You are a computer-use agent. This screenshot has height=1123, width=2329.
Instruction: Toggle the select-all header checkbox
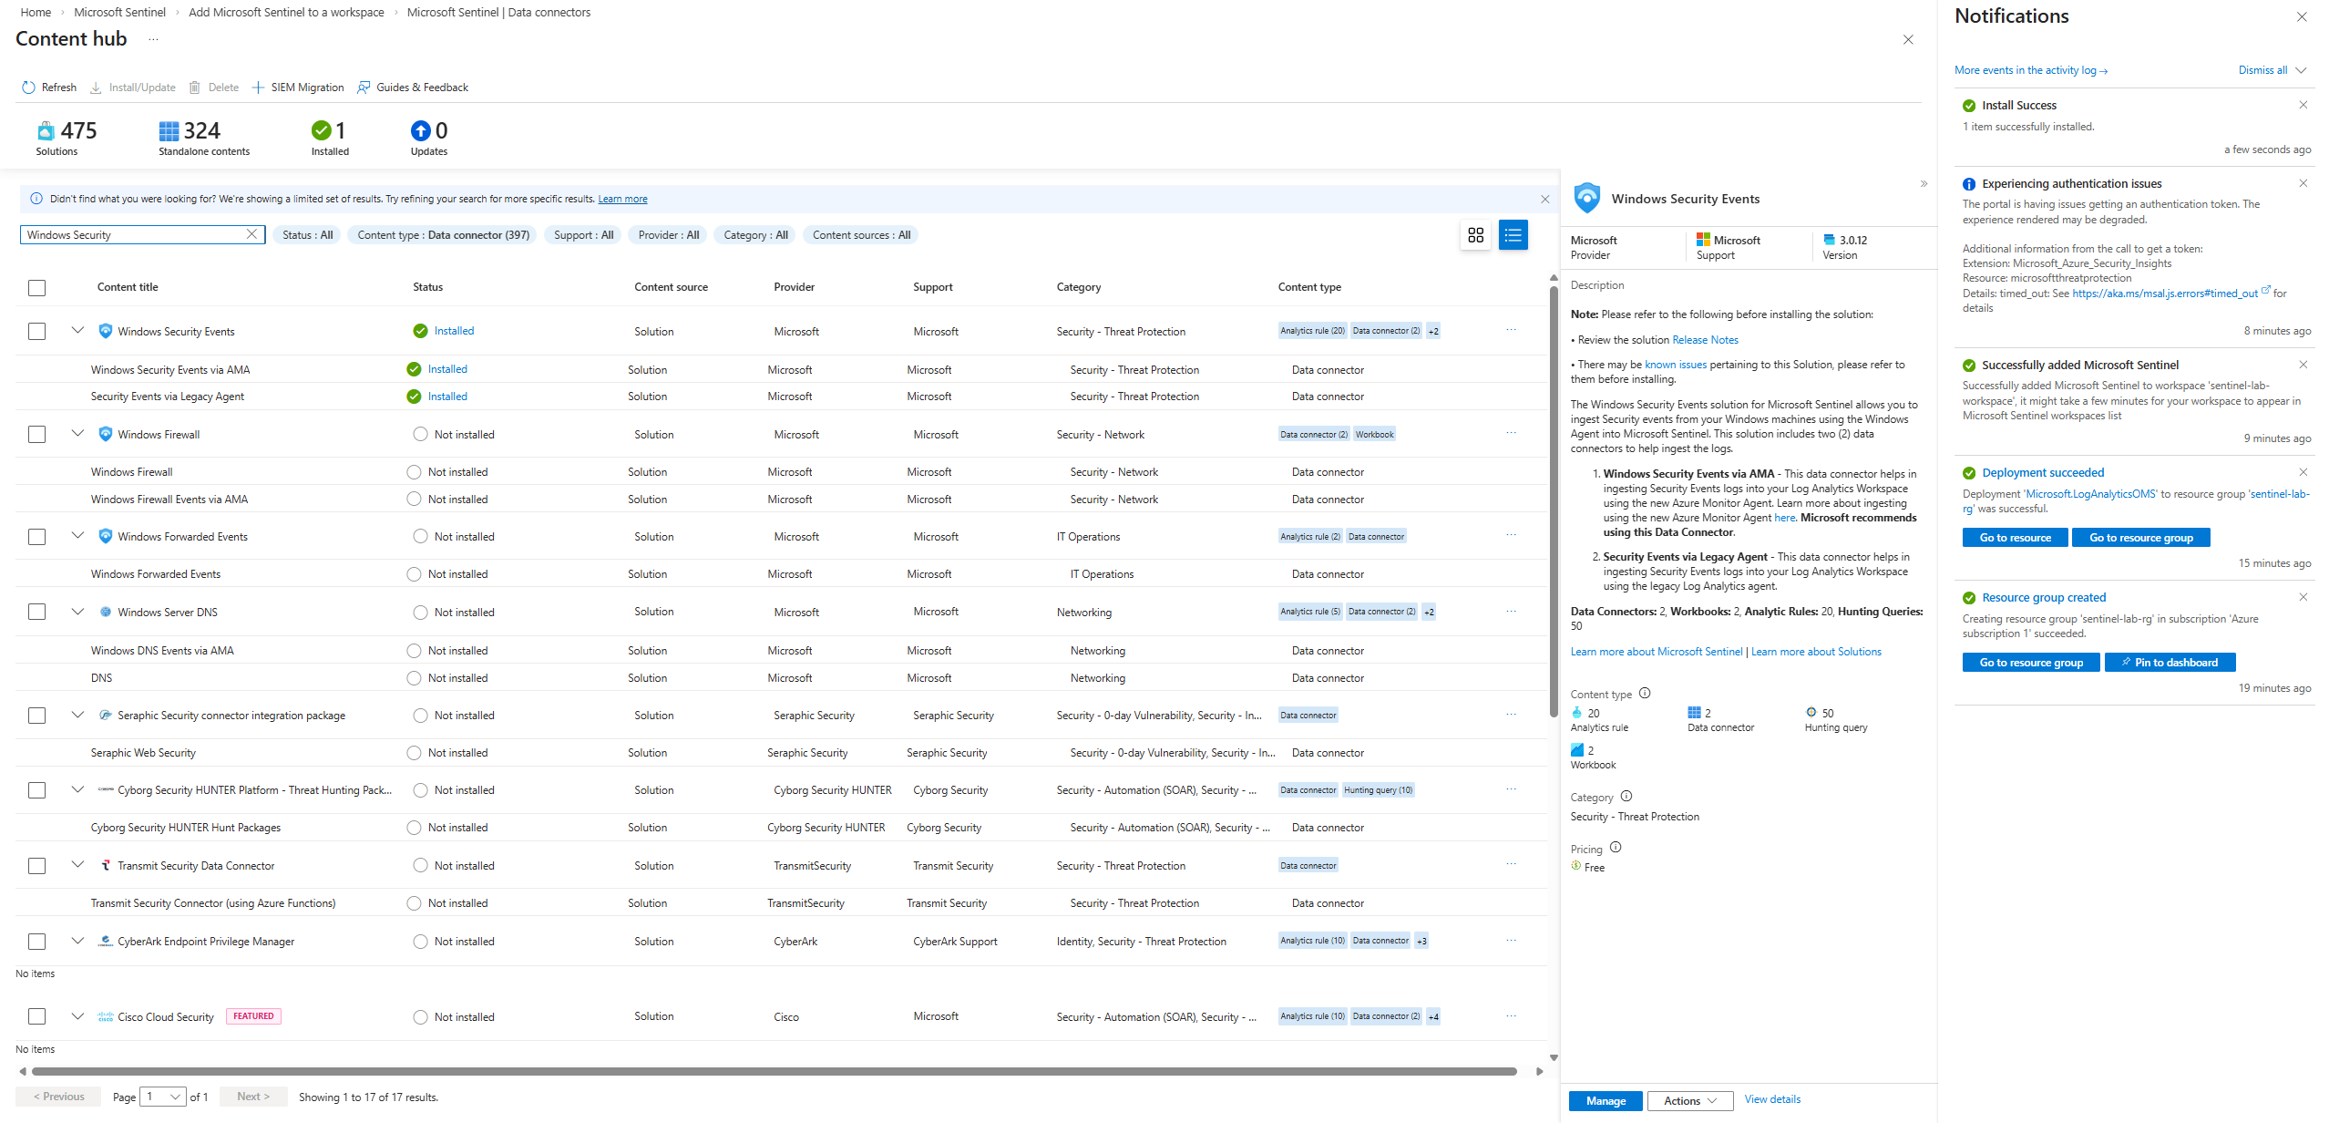pyautogui.click(x=36, y=287)
